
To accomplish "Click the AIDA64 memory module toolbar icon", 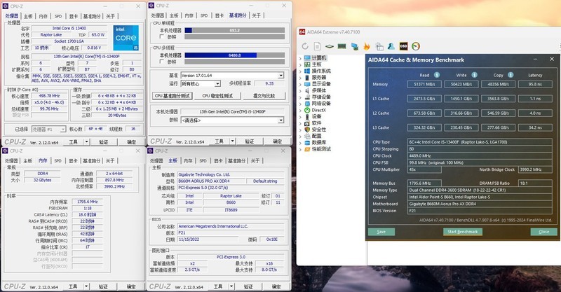I will coord(342,46).
